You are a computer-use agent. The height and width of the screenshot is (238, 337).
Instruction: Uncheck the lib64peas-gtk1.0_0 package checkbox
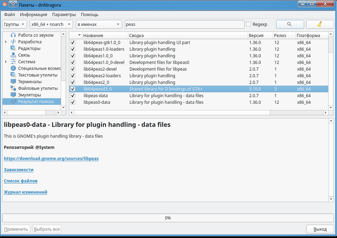(x=73, y=43)
